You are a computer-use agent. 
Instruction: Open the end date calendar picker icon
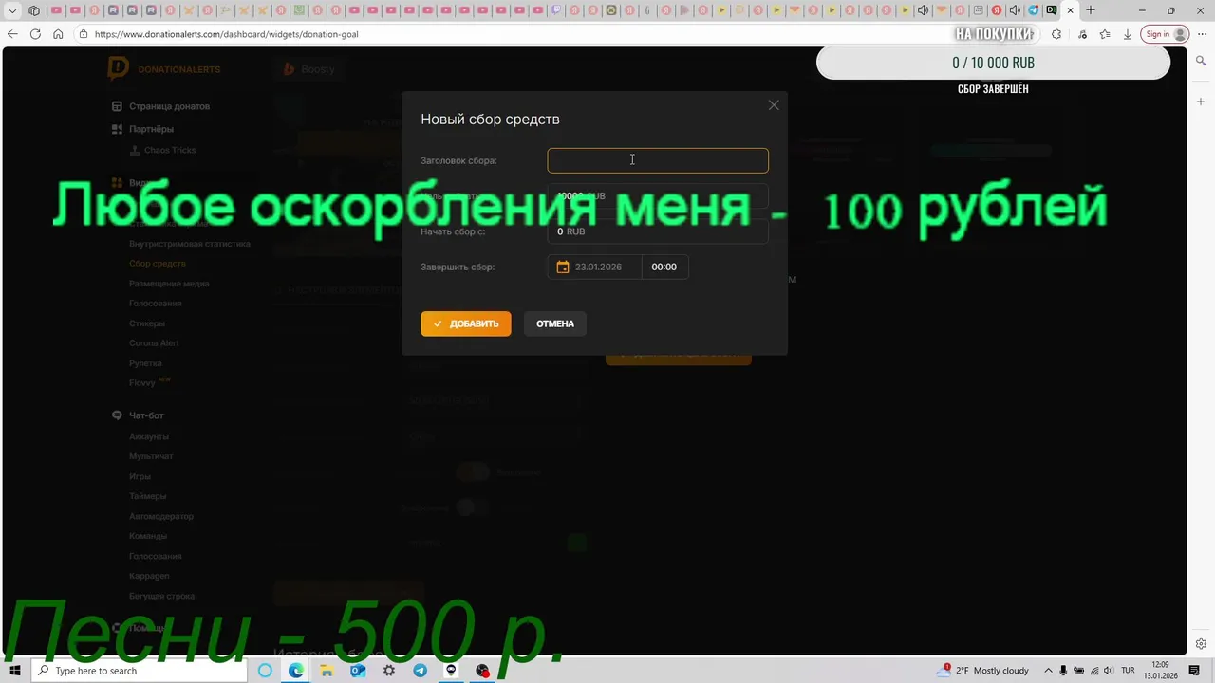click(563, 268)
